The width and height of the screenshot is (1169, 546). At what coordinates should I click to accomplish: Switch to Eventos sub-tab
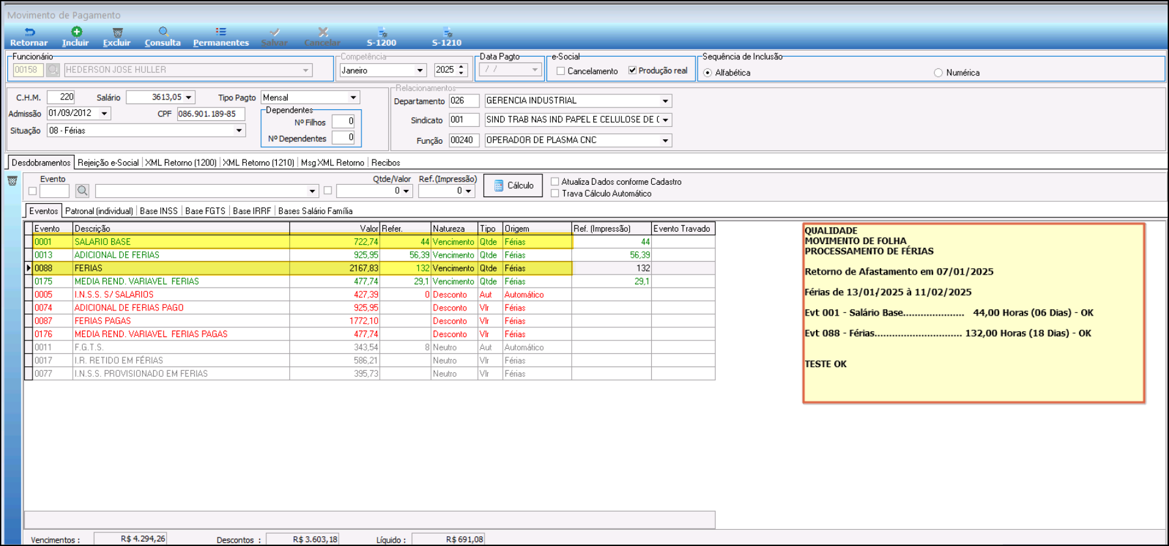click(x=44, y=211)
